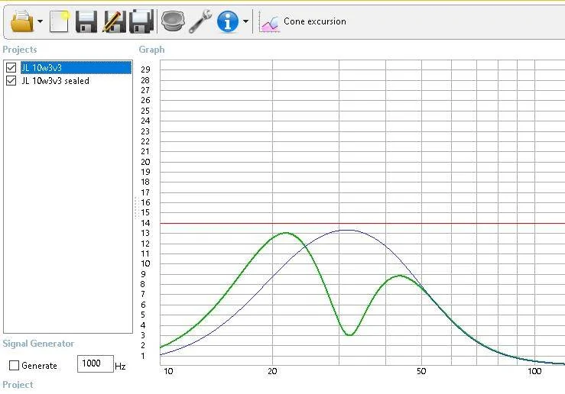The width and height of the screenshot is (565, 394).
Task: Click Save All double-floppy icon
Action: point(141,21)
